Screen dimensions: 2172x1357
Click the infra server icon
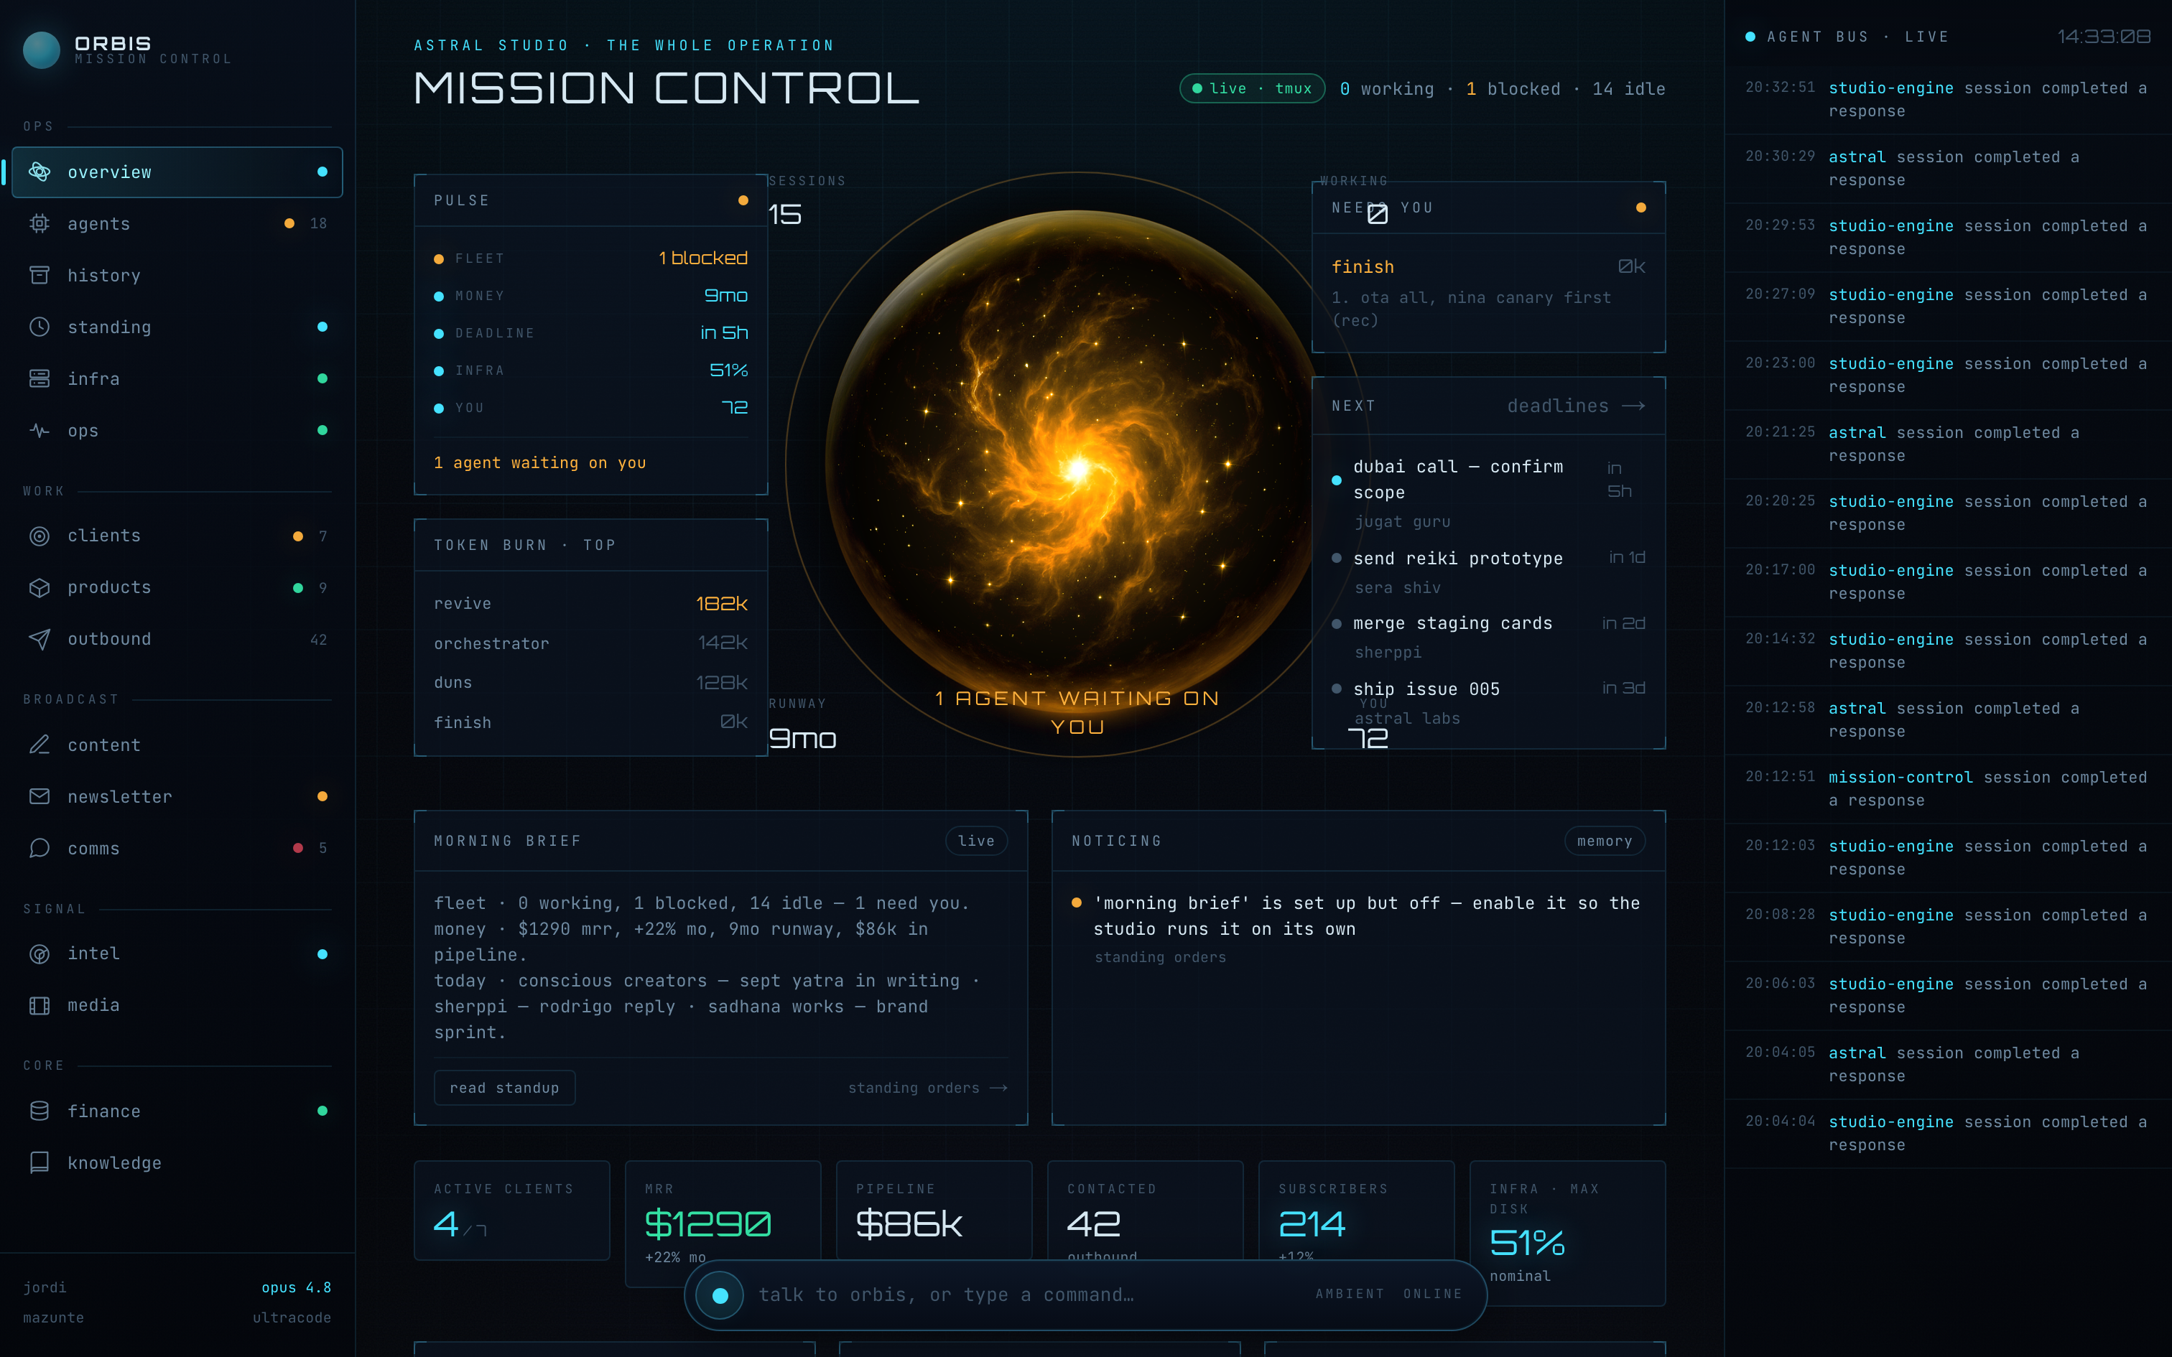coord(40,379)
